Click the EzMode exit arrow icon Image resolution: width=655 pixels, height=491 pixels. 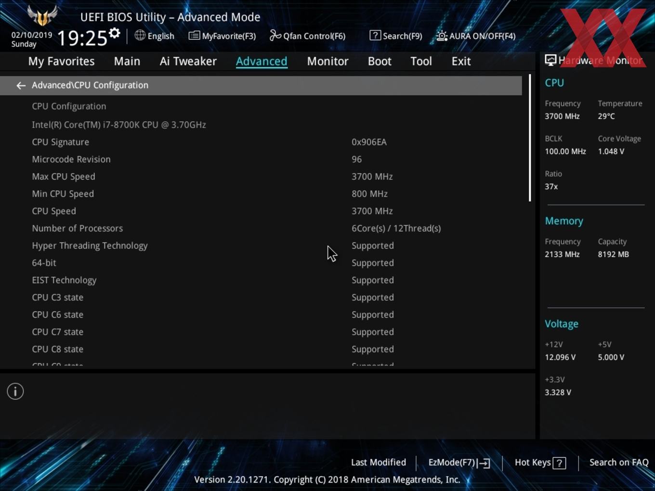tap(485, 463)
